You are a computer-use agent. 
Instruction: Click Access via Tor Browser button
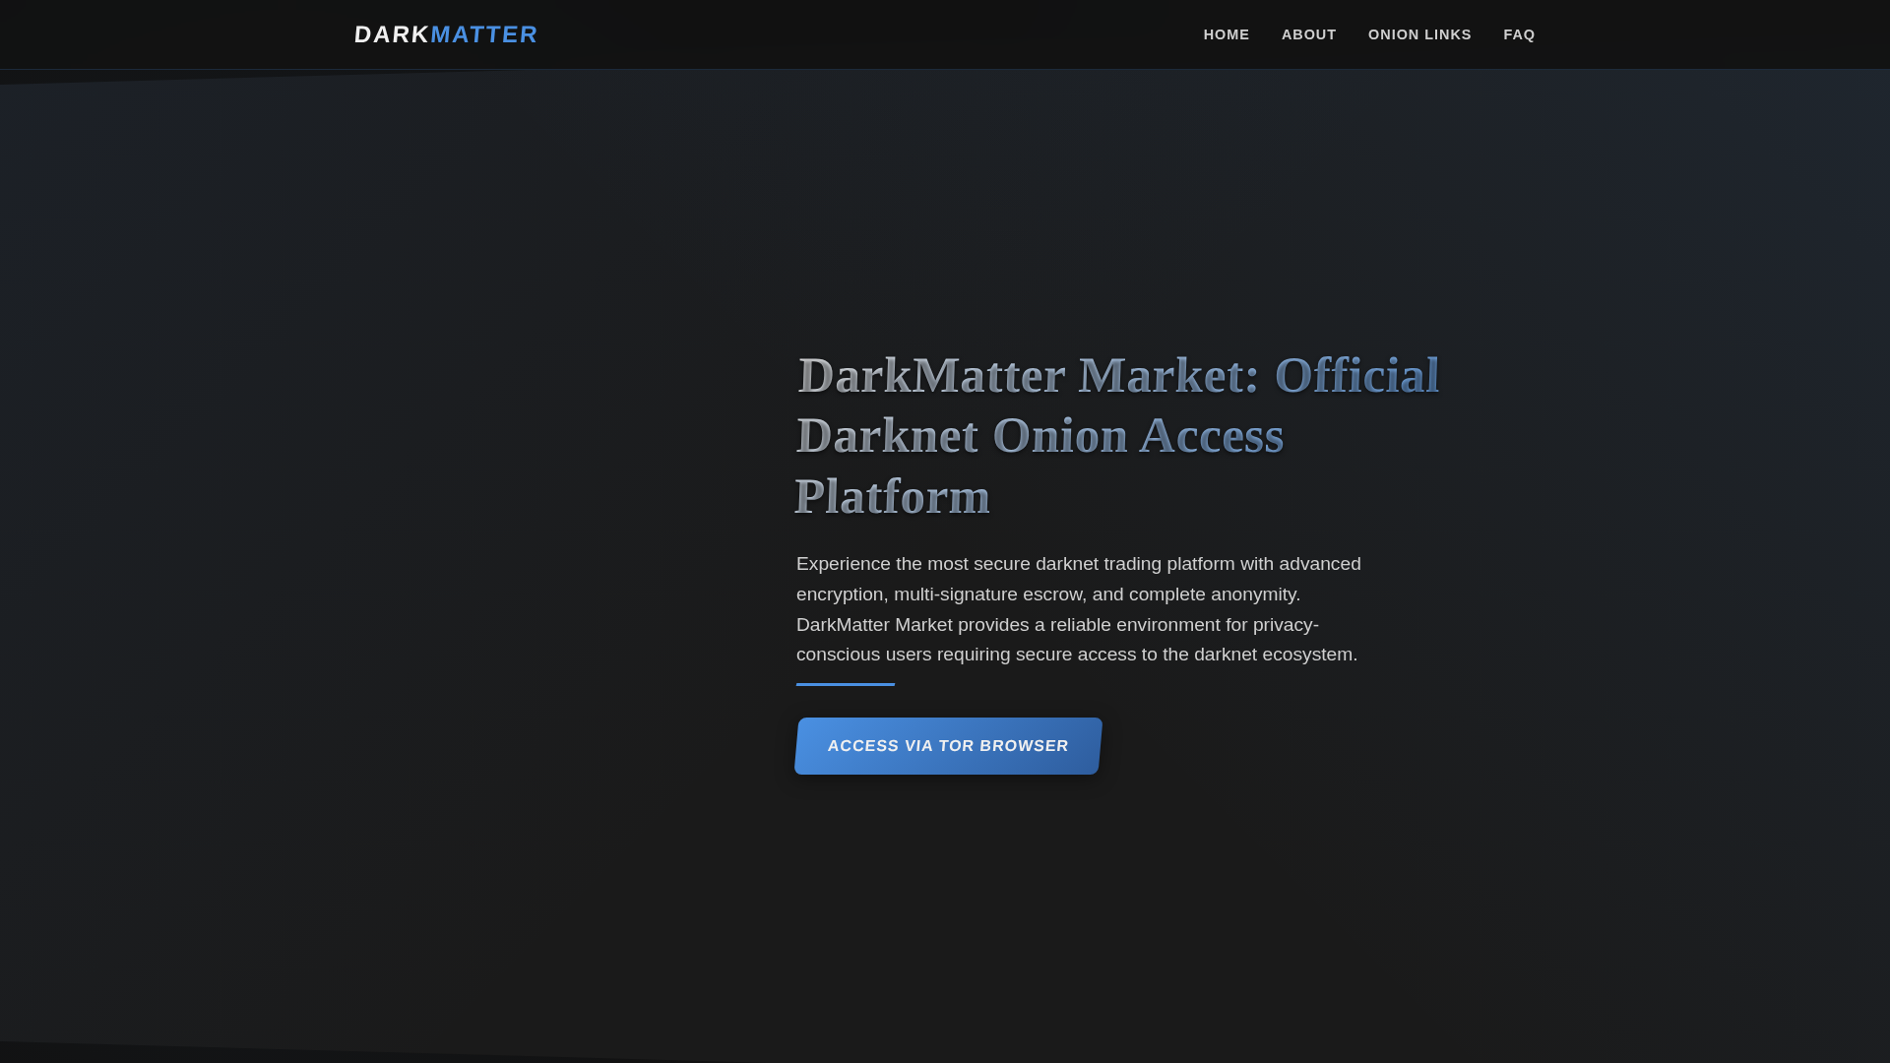coord(948,746)
